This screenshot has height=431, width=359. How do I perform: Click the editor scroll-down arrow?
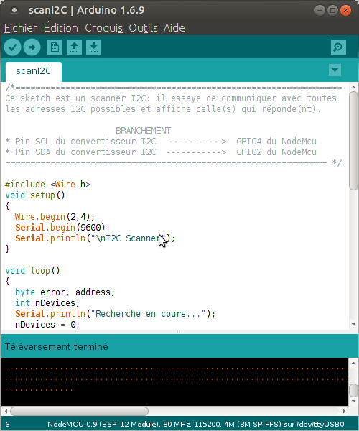pyautogui.click(x=353, y=325)
